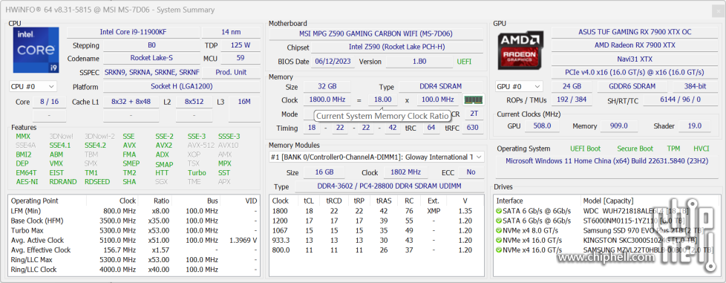726x283 pixels.
Task: Click the green memory module icon
Action: (474, 100)
